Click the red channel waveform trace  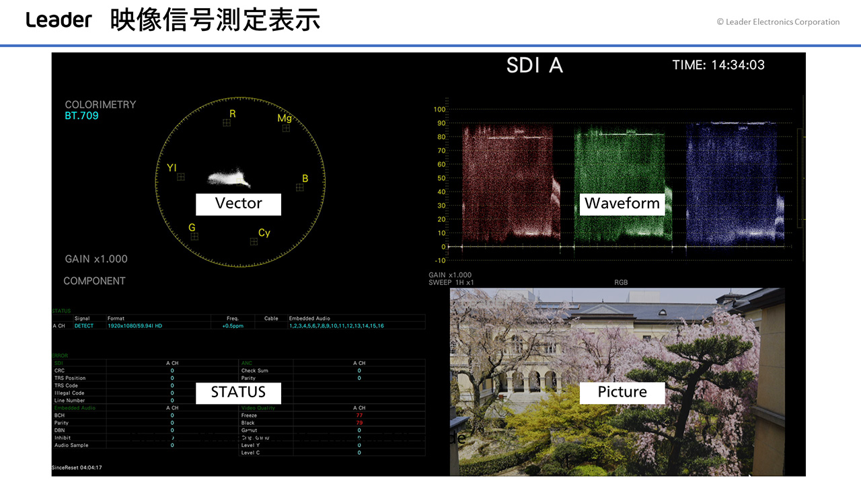[x=508, y=182]
